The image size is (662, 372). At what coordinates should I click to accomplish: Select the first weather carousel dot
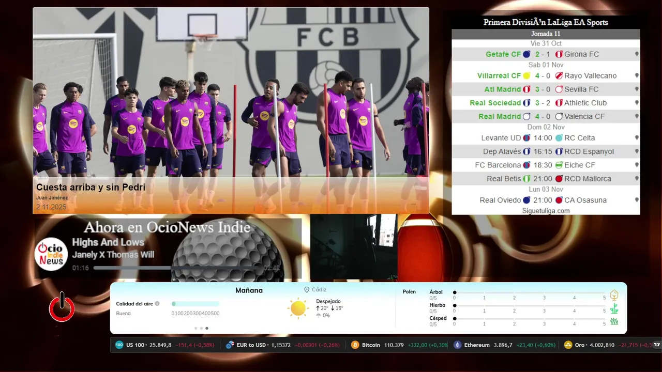[195, 328]
